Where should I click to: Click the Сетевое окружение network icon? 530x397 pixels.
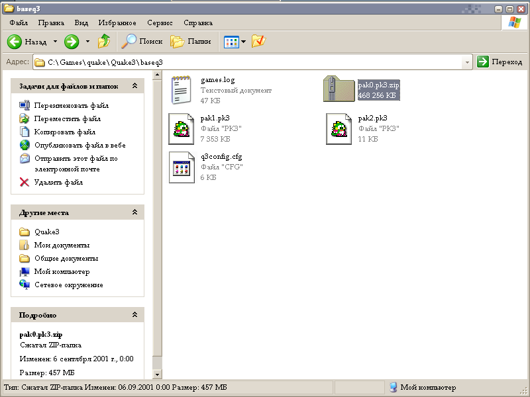pos(25,285)
